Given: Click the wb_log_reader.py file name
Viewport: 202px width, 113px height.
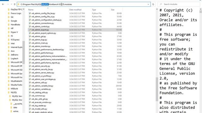Looking at the screenshot, I should point(39,105).
